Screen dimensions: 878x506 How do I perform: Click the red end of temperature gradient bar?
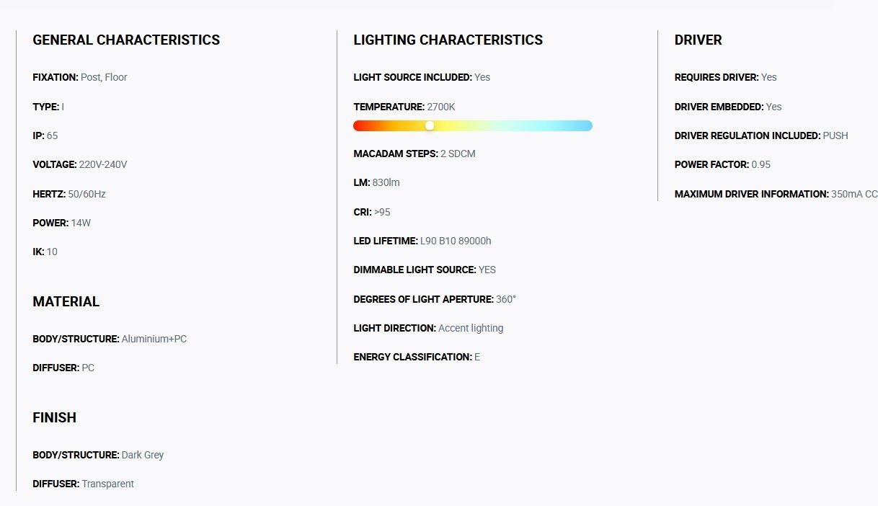click(x=360, y=125)
